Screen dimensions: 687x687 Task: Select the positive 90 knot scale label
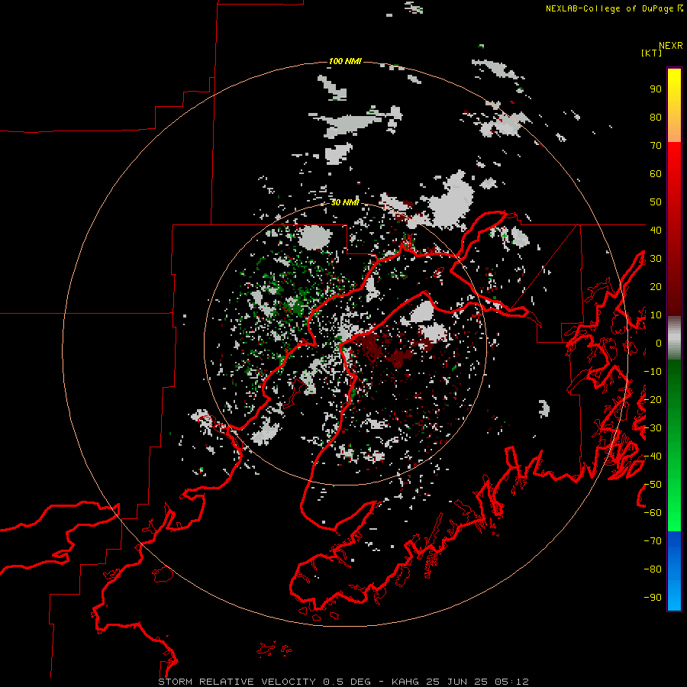[656, 89]
